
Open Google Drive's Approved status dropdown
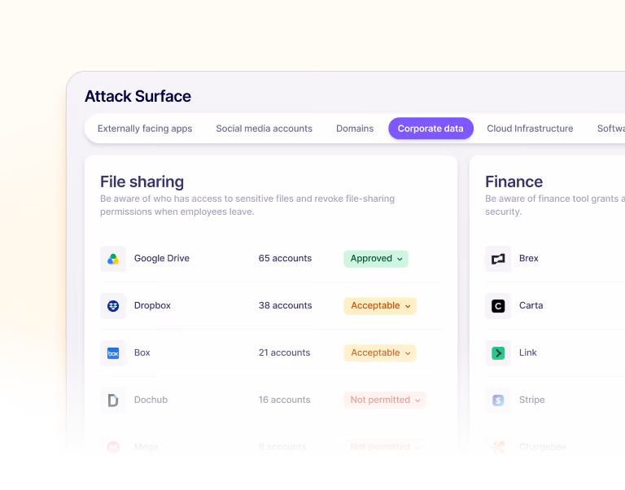[x=376, y=259]
